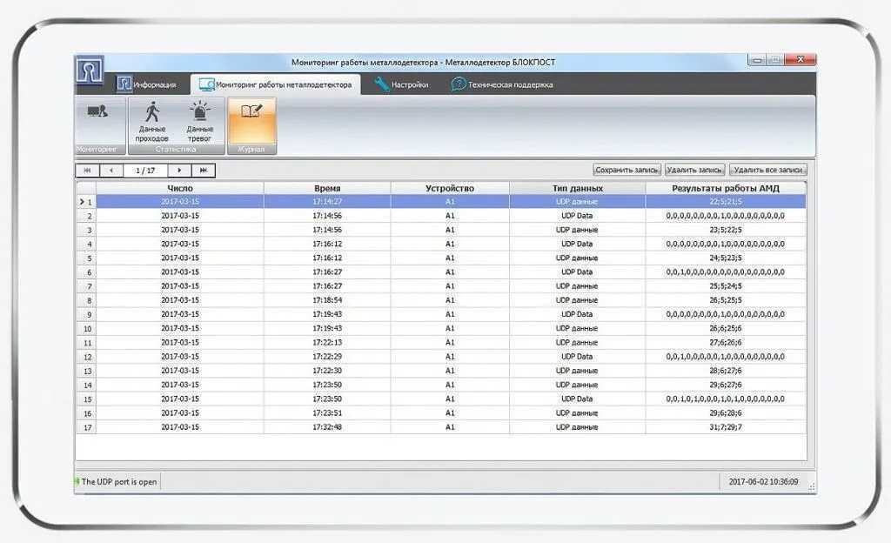Go to the previous page arrow
Screen dimensions: 891x543
[111, 171]
